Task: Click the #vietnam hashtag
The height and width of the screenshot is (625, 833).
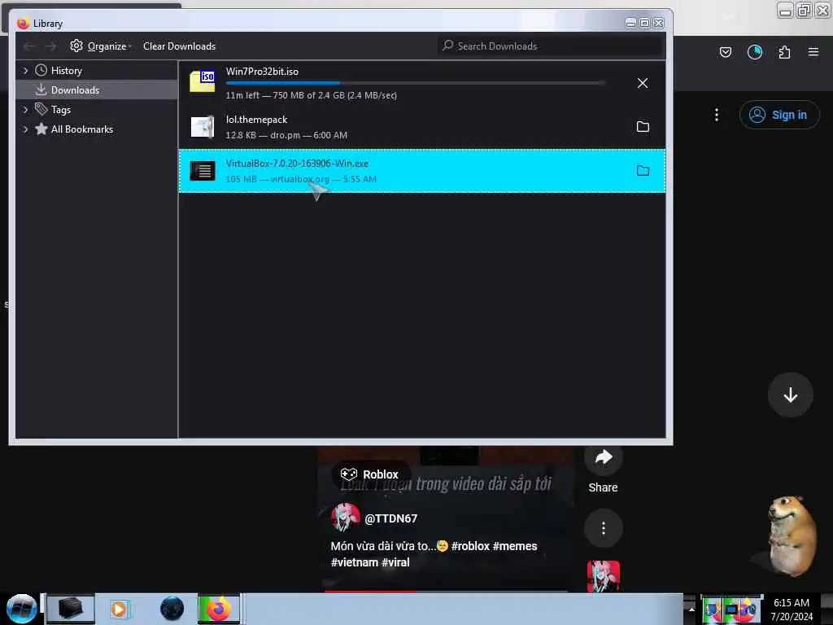Action: (355, 562)
